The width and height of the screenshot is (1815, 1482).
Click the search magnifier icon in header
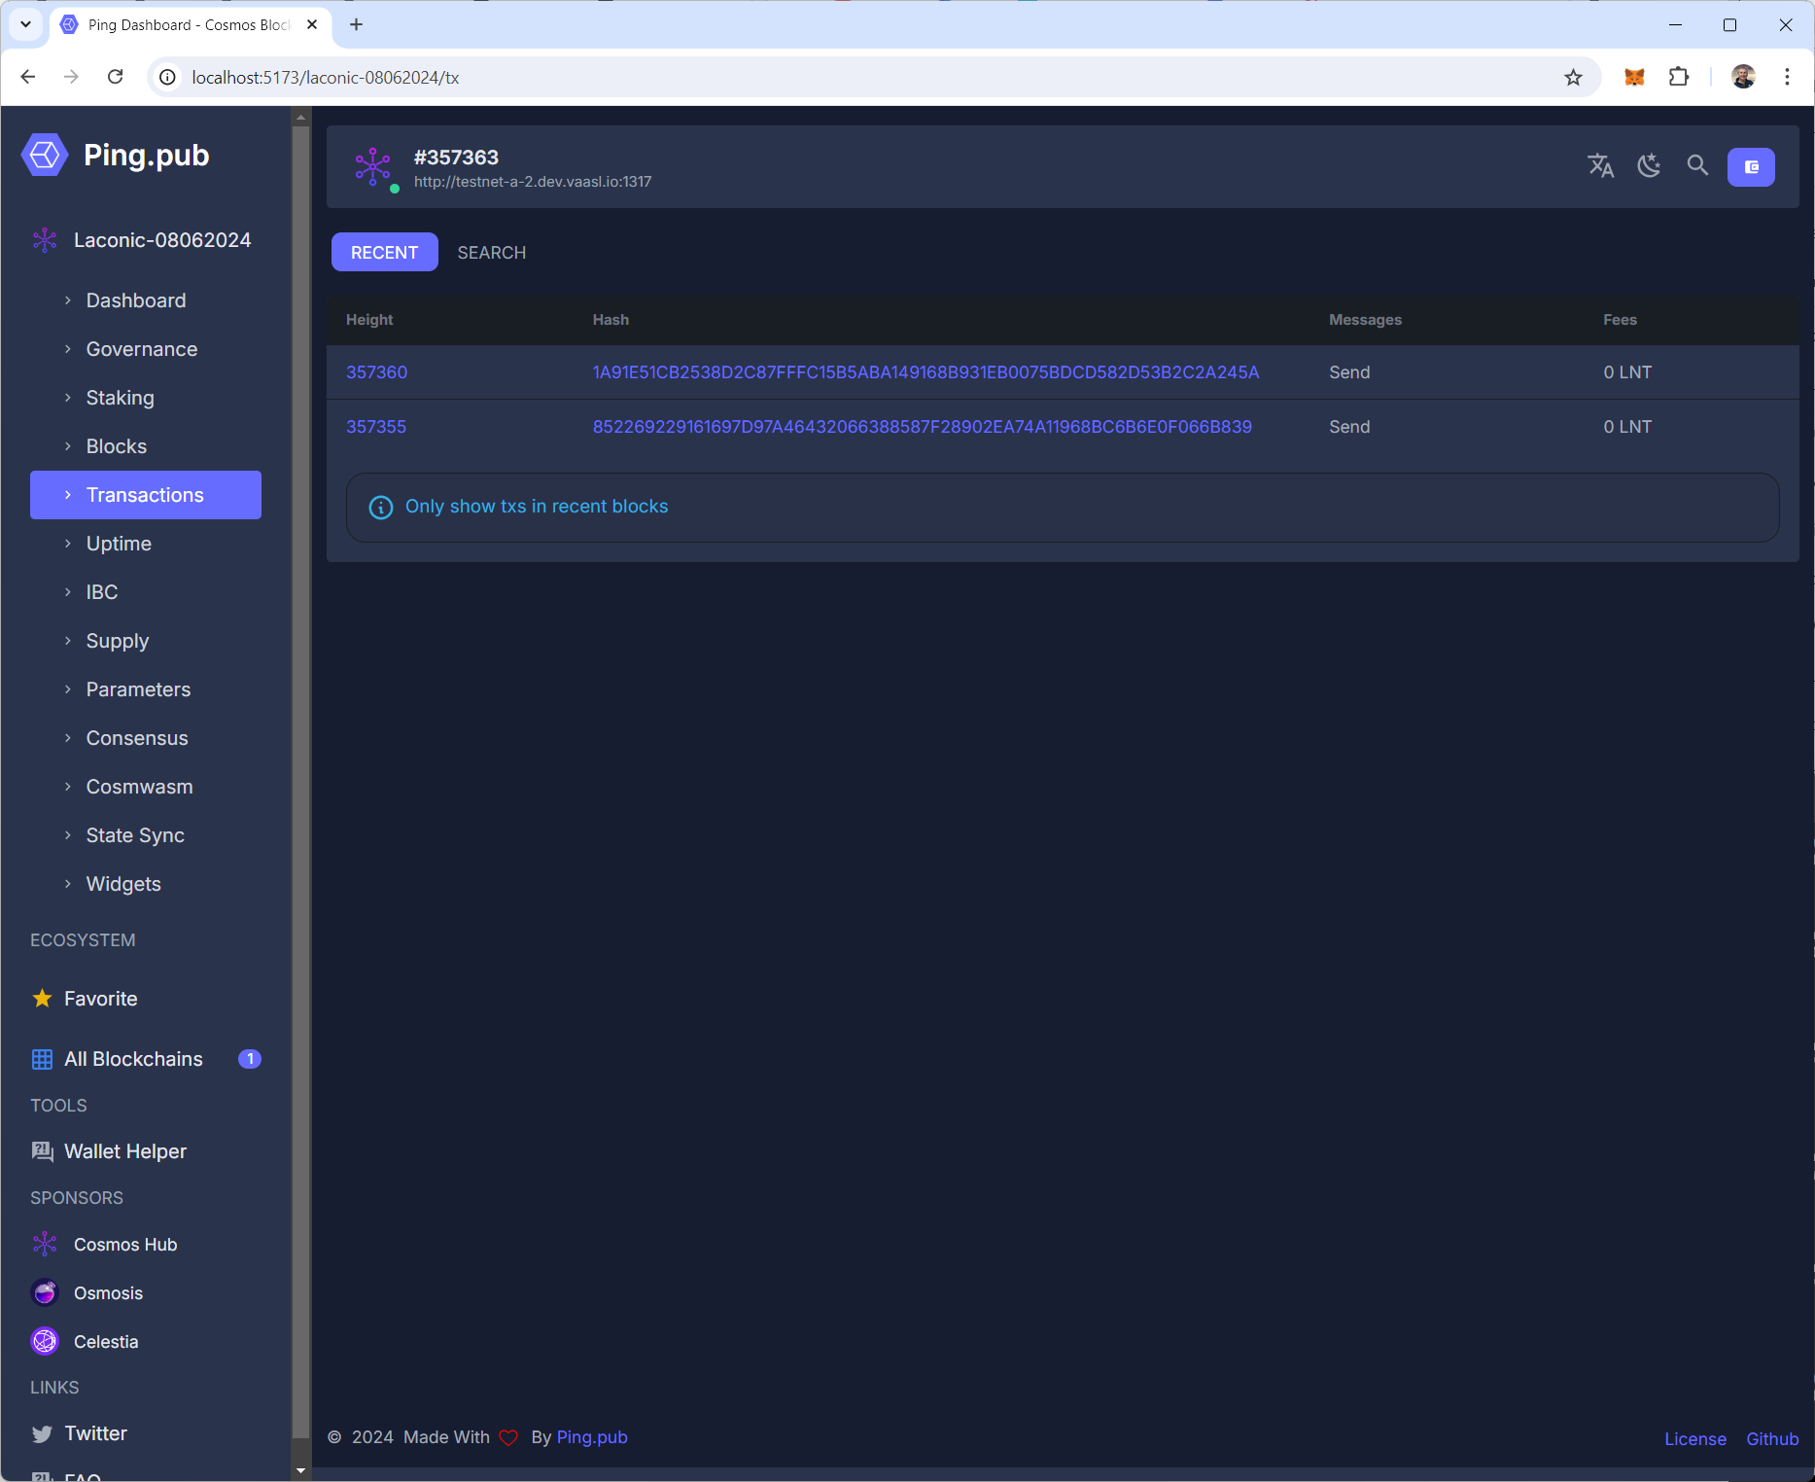(x=1697, y=166)
